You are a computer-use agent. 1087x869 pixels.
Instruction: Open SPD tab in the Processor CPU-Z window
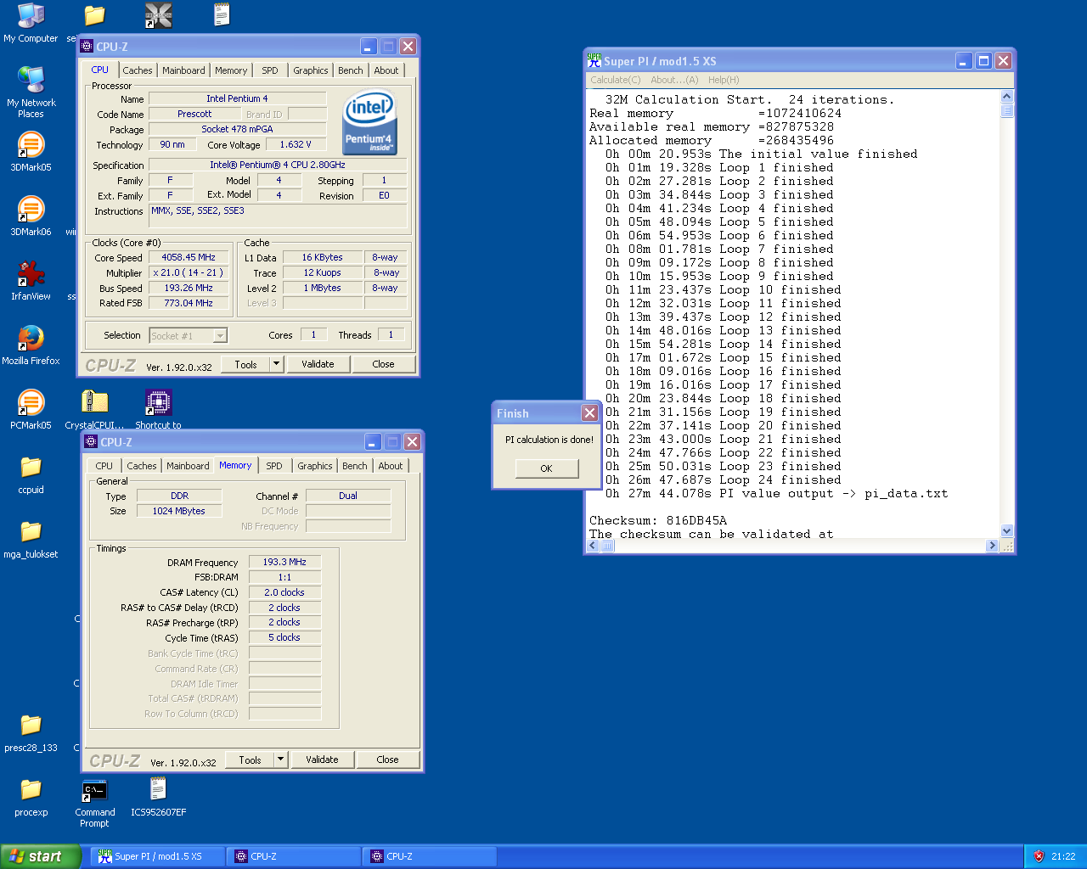[x=270, y=70]
